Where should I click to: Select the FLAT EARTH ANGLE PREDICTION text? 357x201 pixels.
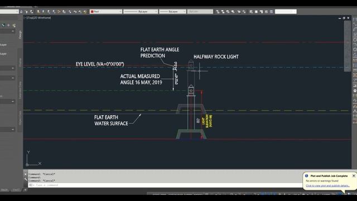tap(160, 52)
